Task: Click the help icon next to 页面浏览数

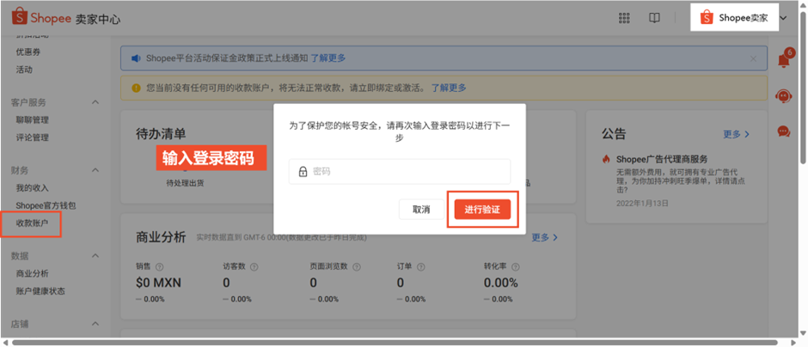Action: [356, 267]
